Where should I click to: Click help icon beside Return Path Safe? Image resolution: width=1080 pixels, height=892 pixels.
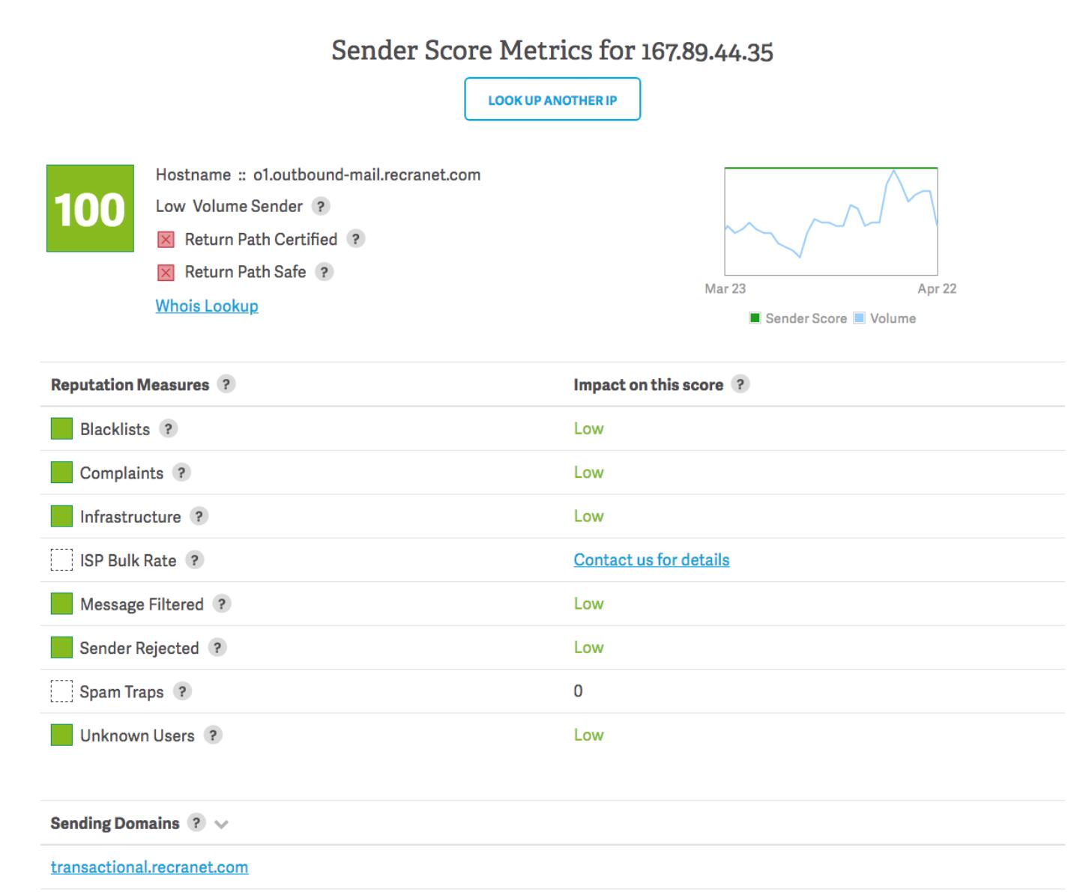pos(324,272)
